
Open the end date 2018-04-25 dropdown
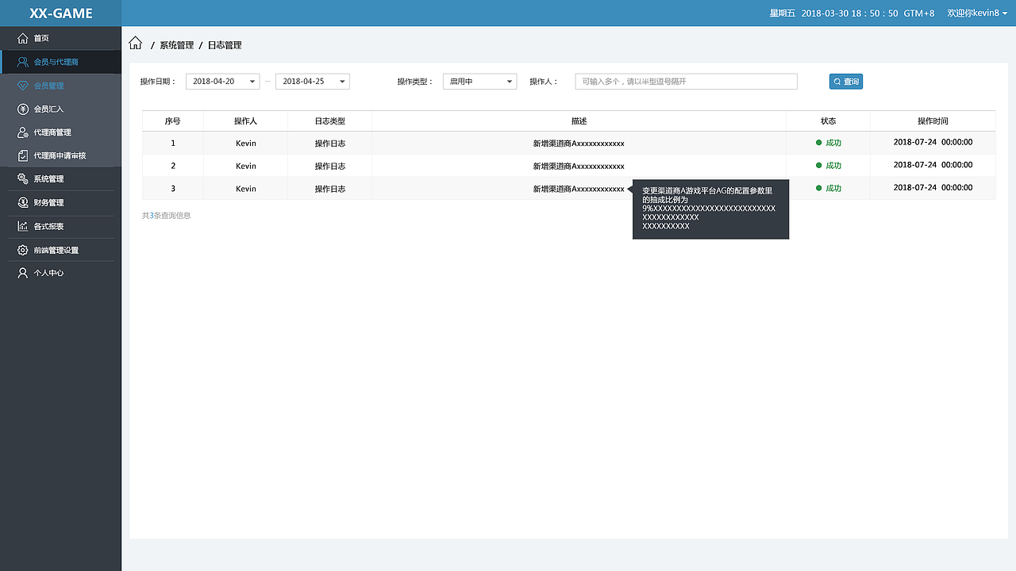[x=313, y=82]
